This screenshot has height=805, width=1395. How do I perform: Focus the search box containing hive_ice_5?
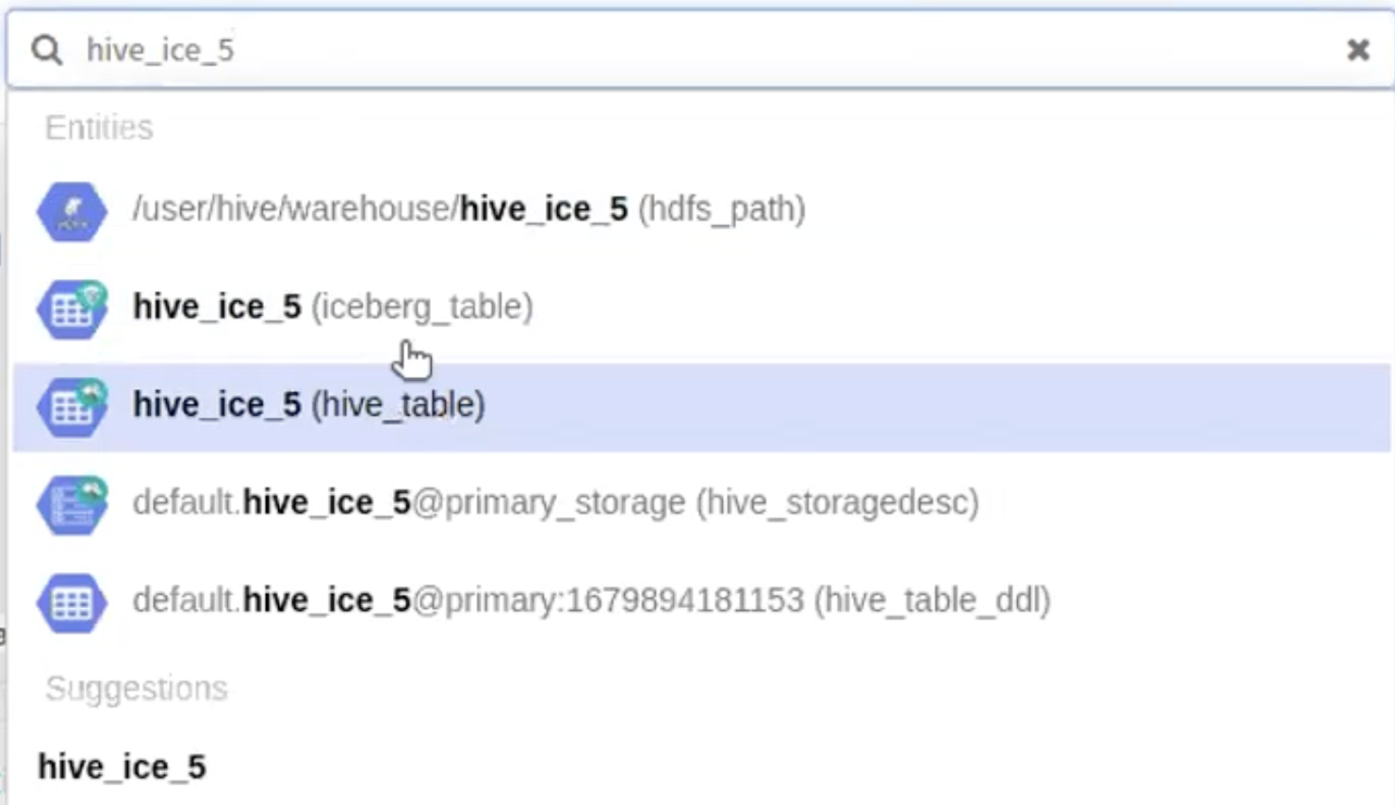pyautogui.click(x=660, y=50)
